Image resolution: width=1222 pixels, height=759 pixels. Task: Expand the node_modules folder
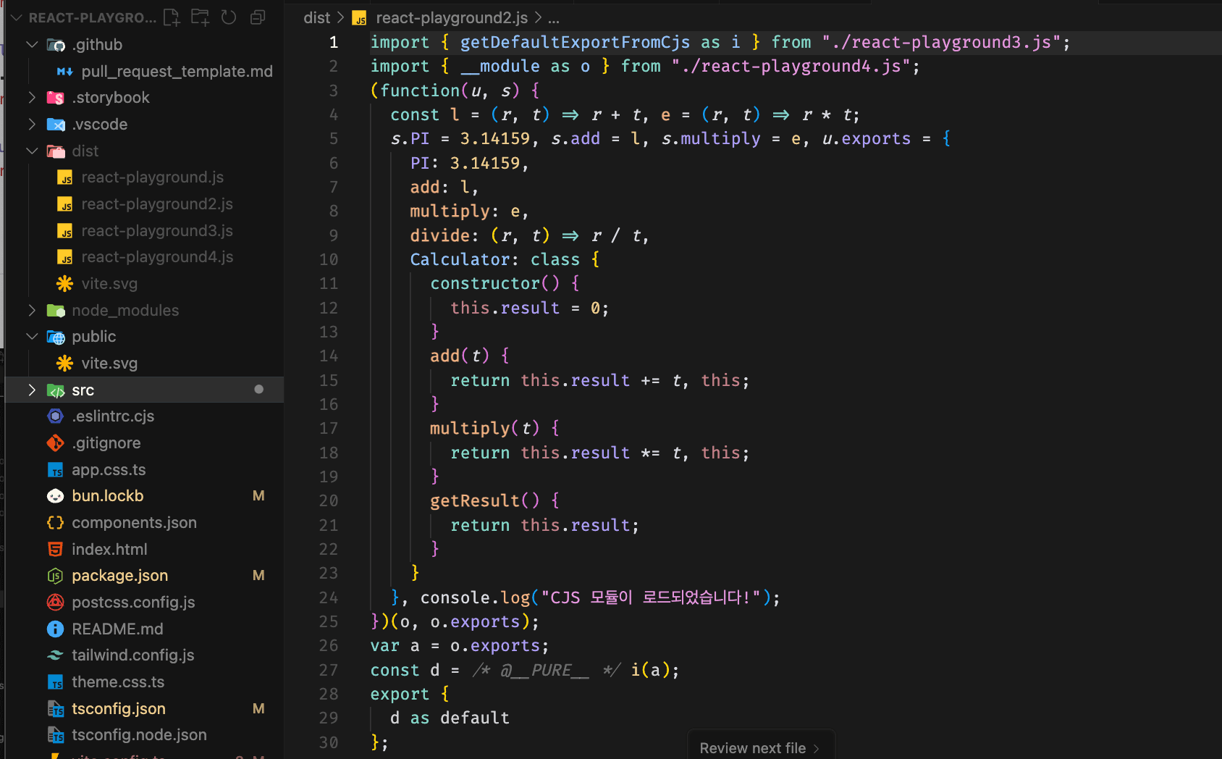coord(32,311)
